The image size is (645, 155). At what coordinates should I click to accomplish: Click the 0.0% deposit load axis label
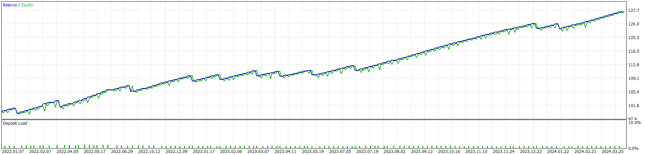(633, 149)
